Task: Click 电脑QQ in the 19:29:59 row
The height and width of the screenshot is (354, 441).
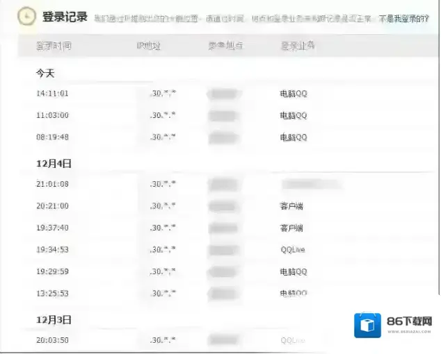Action: tap(294, 271)
